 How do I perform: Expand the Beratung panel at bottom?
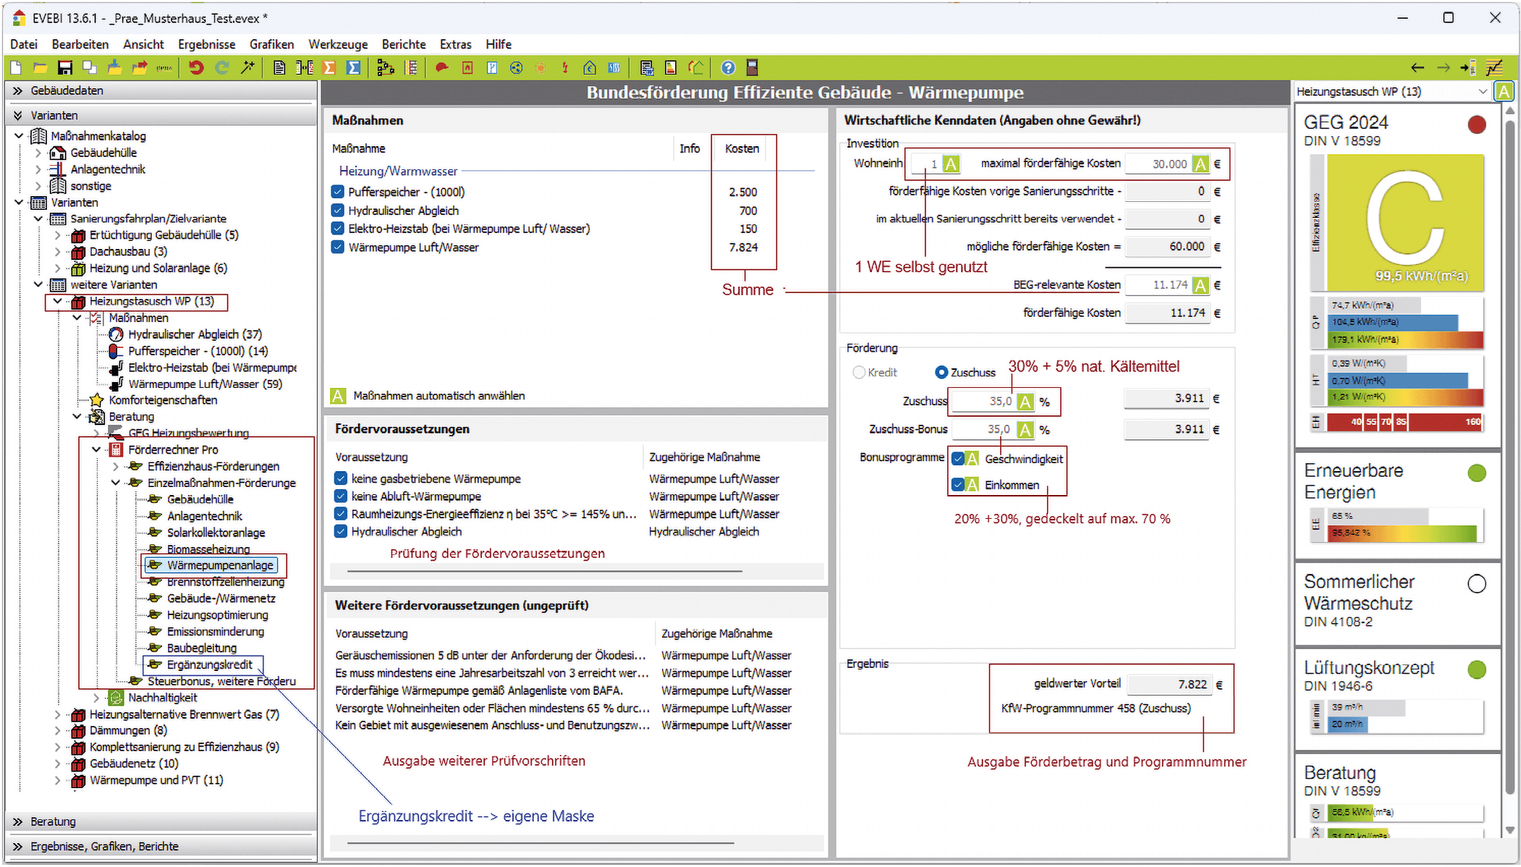pos(162,821)
